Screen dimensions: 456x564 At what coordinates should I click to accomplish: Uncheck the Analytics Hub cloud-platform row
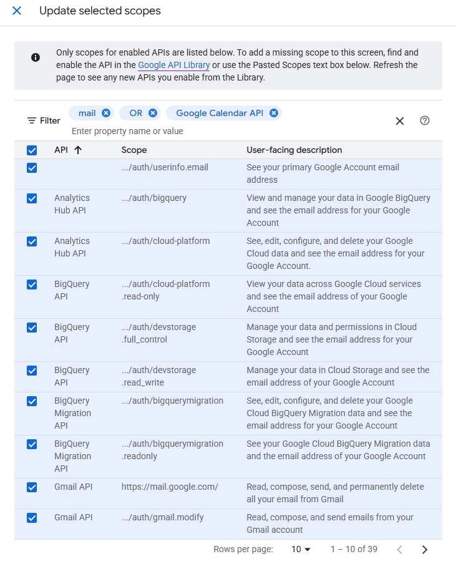click(x=32, y=241)
